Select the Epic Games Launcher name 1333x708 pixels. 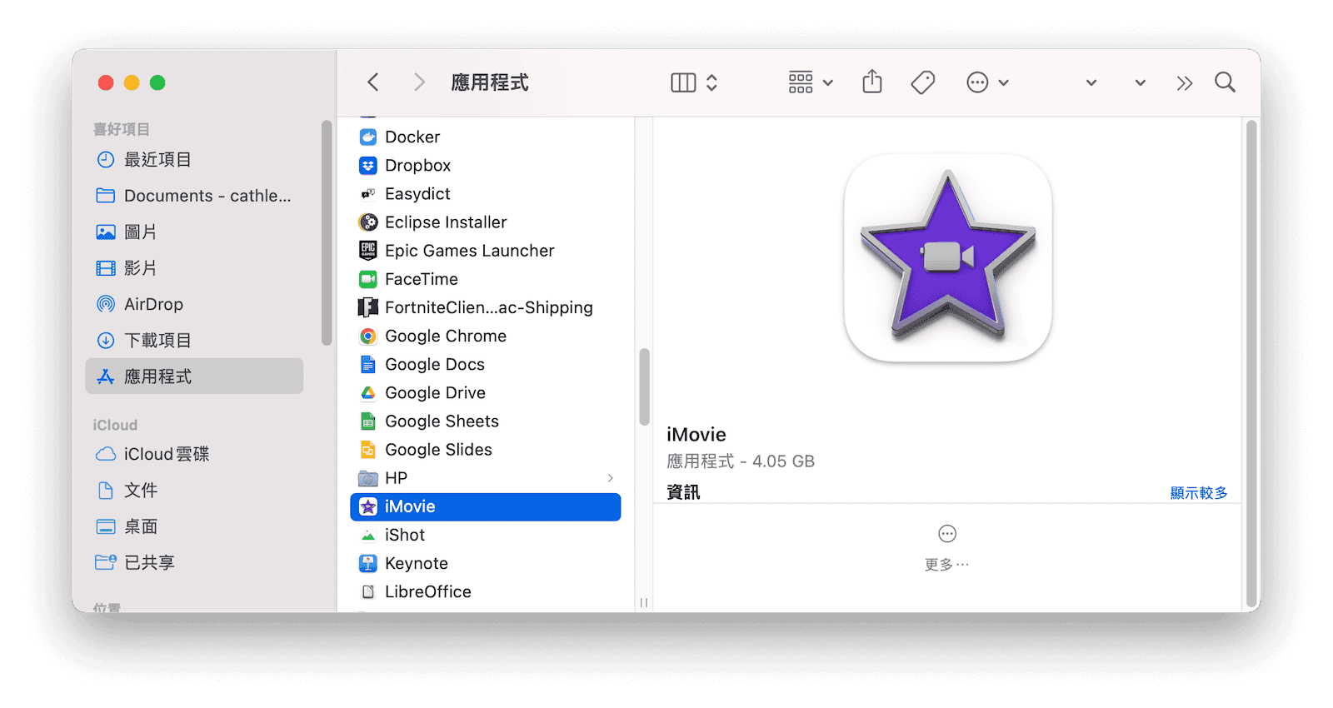469,251
